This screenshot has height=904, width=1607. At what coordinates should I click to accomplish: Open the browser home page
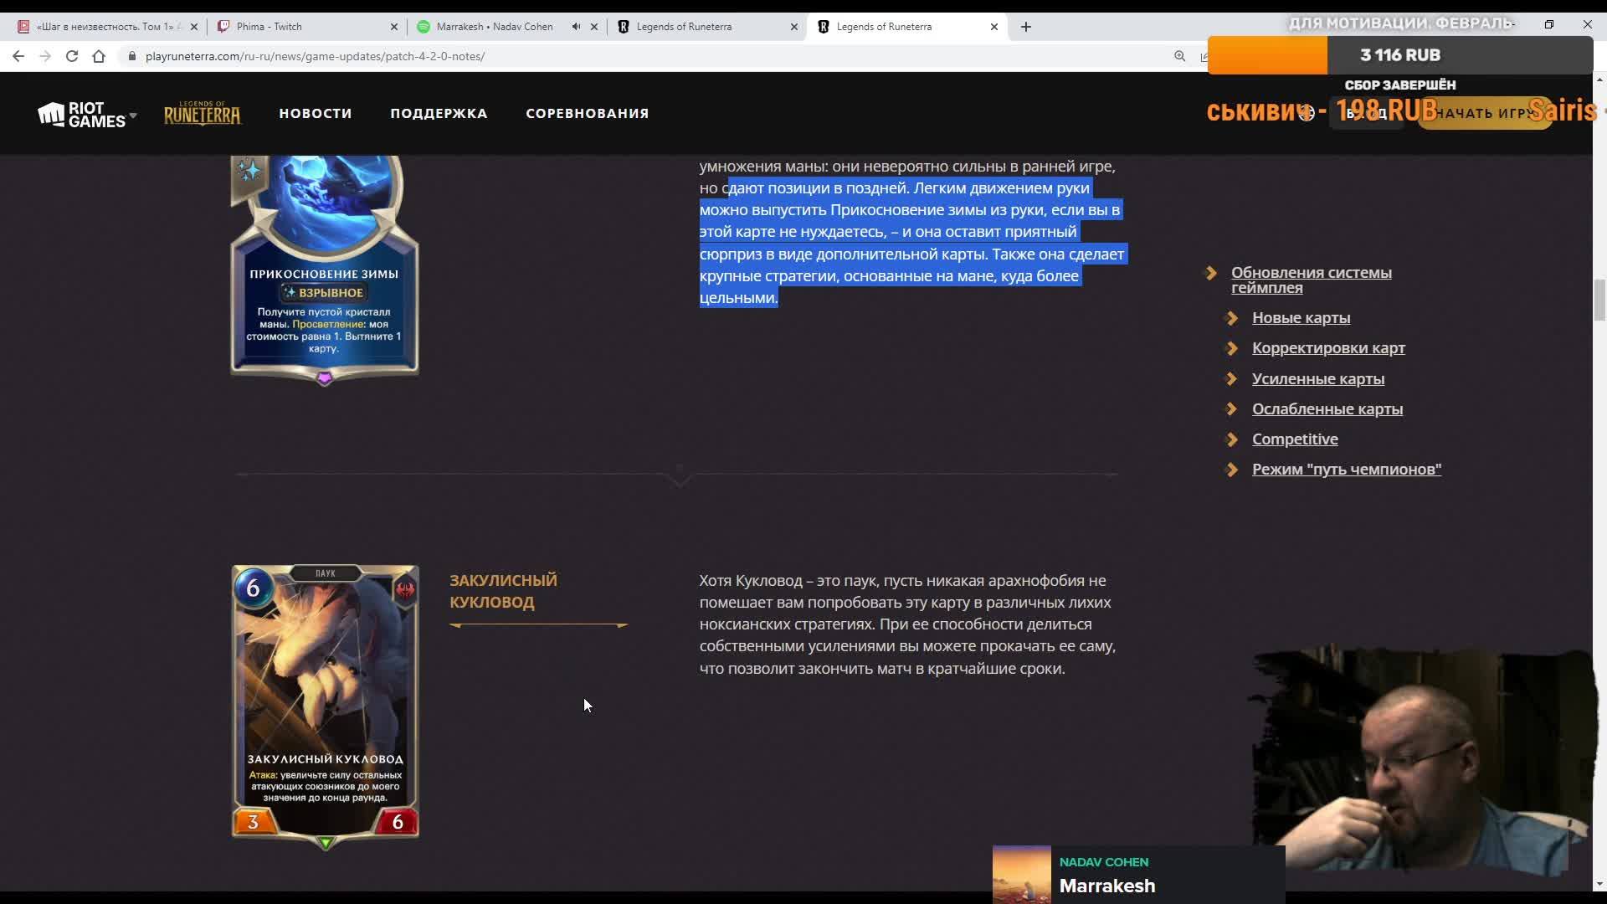(99, 56)
